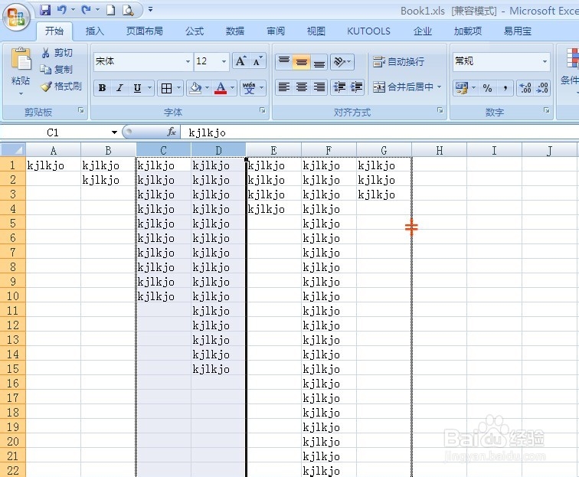The image size is (579, 477).
Task: Activate the 格式刷 format painter
Action: [61, 87]
